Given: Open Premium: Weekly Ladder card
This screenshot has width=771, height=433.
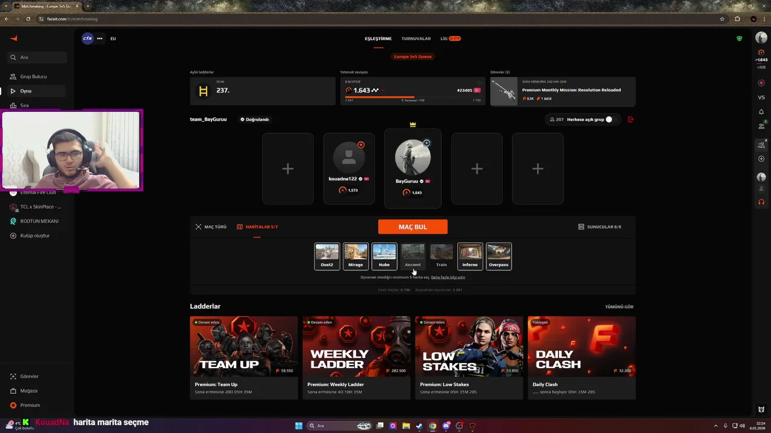Looking at the screenshot, I should tap(357, 358).
